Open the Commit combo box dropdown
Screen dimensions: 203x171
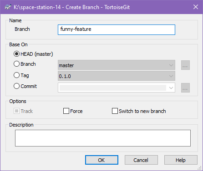(x=171, y=88)
